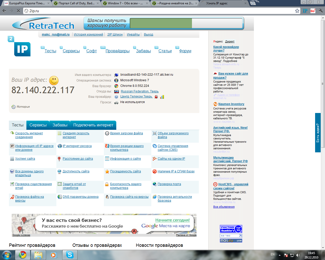Open the 2IP Шпион link
Image resolution: width=325 pixels, height=260 pixels.
point(115,35)
